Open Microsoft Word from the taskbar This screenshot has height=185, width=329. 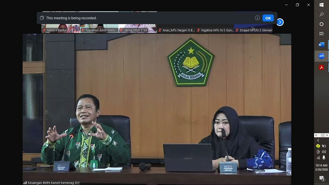[322, 45]
